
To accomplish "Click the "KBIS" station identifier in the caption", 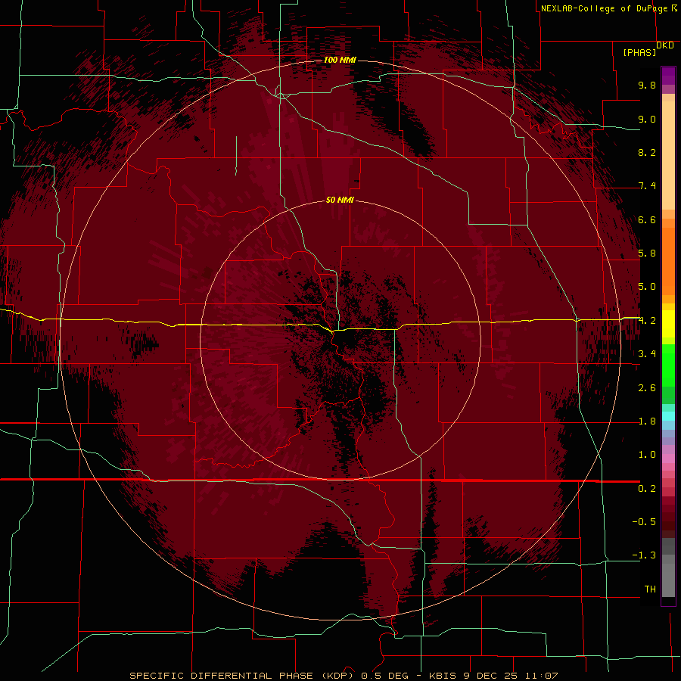I will point(442,676).
